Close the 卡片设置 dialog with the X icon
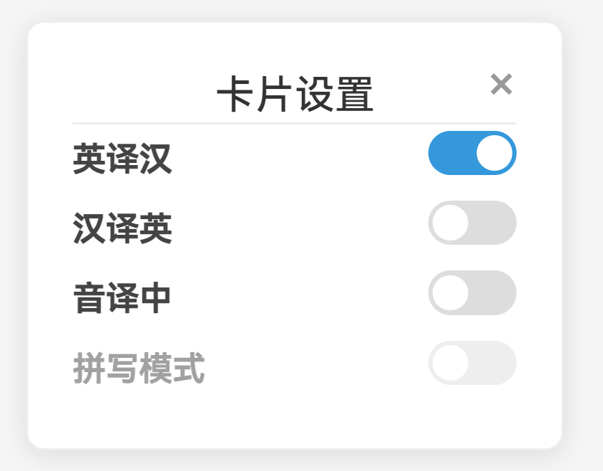The image size is (603, 471). coord(501,84)
